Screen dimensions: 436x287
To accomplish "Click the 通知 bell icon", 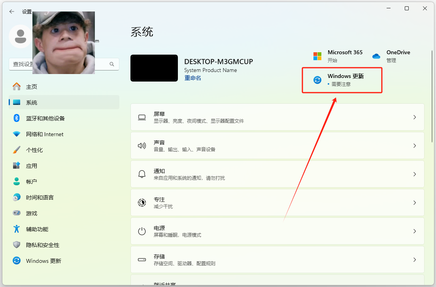I will click(142, 174).
